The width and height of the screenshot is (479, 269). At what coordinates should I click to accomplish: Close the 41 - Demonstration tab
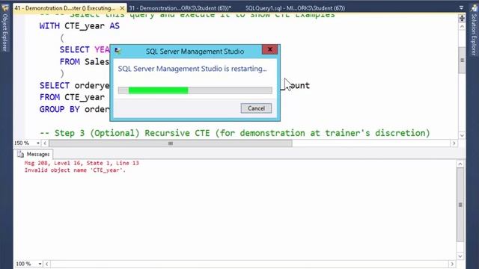click(x=122, y=8)
